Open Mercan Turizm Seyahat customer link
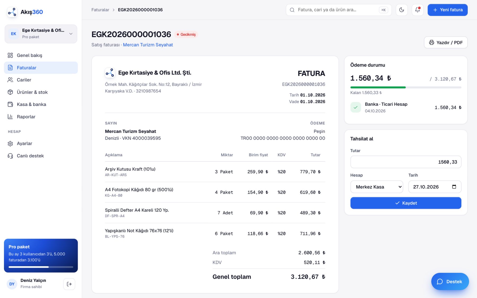 [x=148, y=45]
